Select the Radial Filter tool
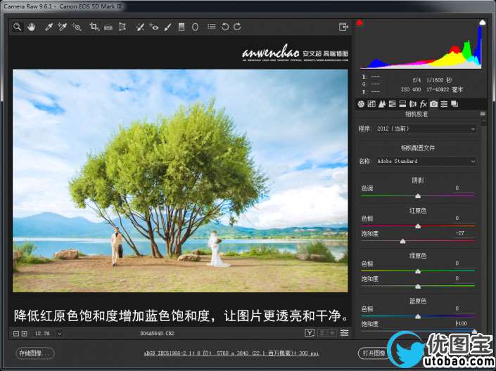 pos(195,27)
